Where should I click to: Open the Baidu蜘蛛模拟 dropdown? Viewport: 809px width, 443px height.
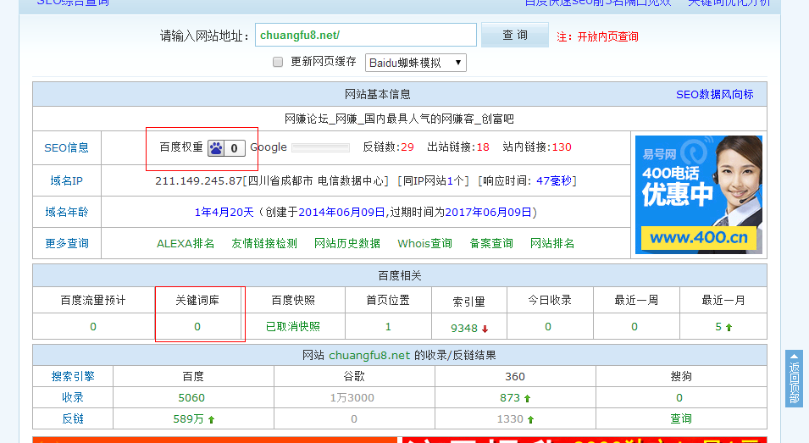(x=415, y=63)
